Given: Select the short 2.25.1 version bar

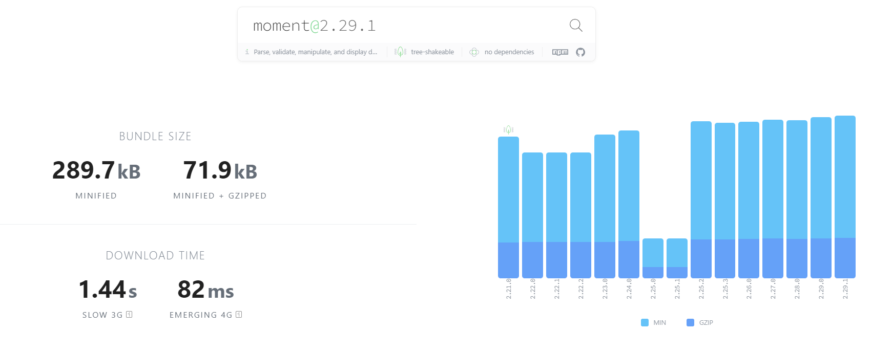Looking at the screenshot, I should [677, 258].
